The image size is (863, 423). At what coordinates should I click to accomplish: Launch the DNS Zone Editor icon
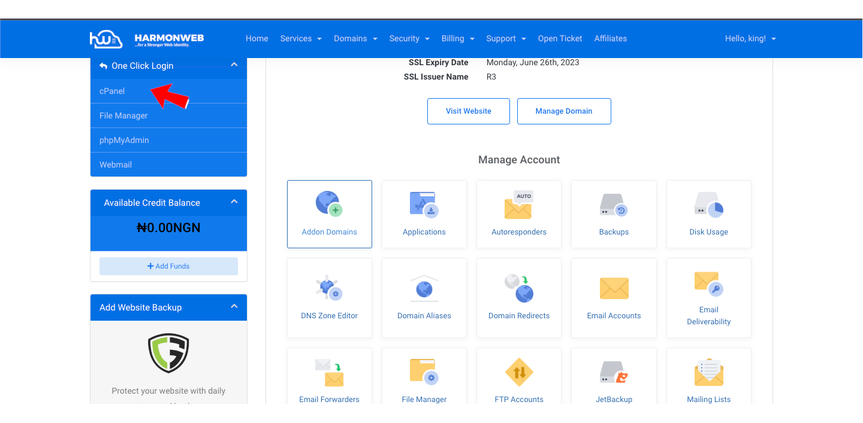pyautogui.click(x=329, y=288)
